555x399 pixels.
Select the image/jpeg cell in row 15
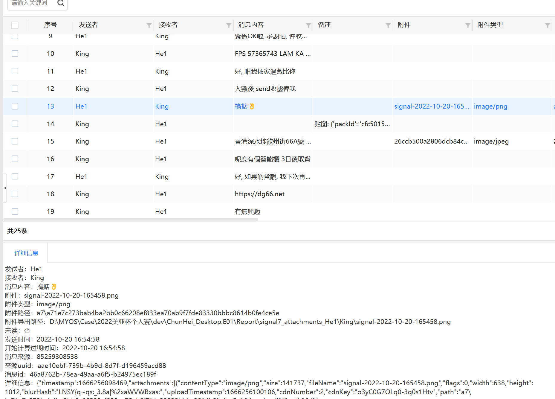[491, 141]
